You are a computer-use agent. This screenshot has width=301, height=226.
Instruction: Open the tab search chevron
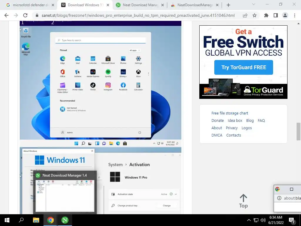coord(254,4)
